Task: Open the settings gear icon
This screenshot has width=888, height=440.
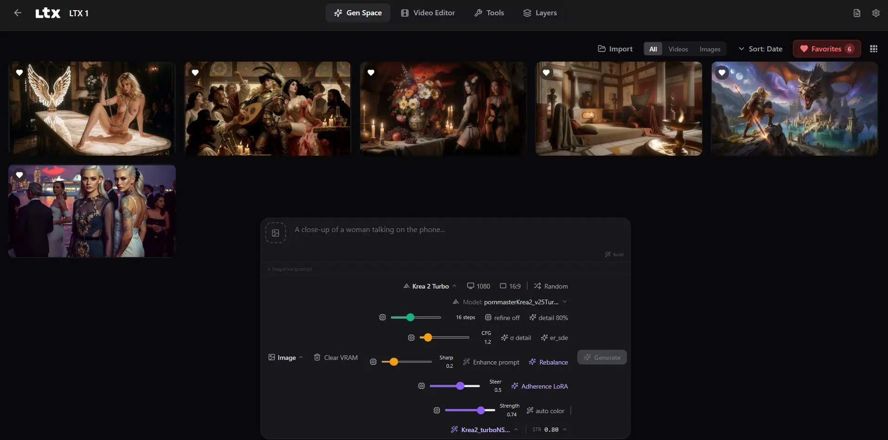Action: (876, 13)
